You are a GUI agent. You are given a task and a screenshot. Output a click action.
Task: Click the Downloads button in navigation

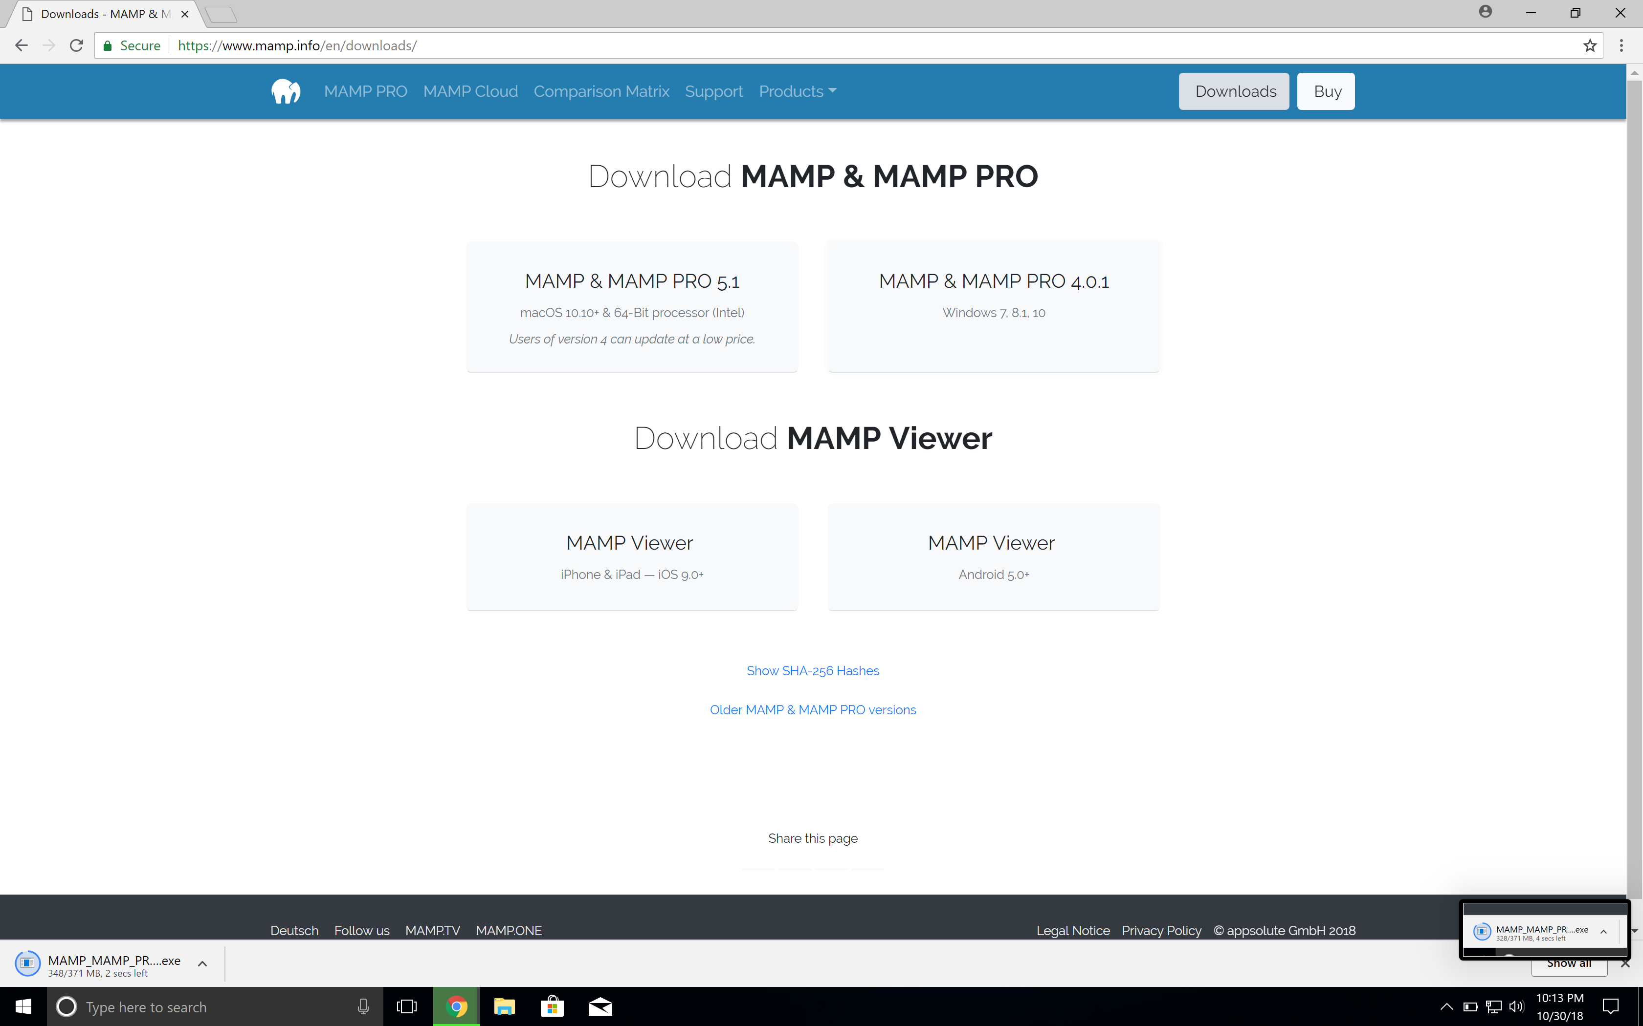1235,91
